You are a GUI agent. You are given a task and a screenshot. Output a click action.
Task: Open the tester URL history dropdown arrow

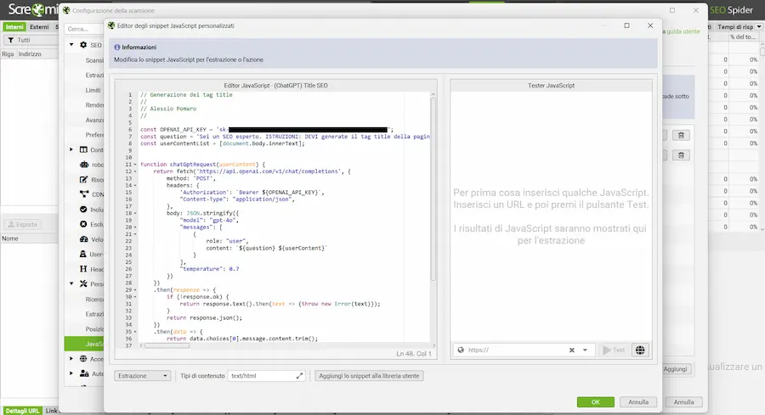click(x=585, y=350)
